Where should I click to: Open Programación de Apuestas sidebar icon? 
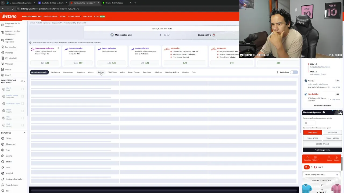[2, 25]
